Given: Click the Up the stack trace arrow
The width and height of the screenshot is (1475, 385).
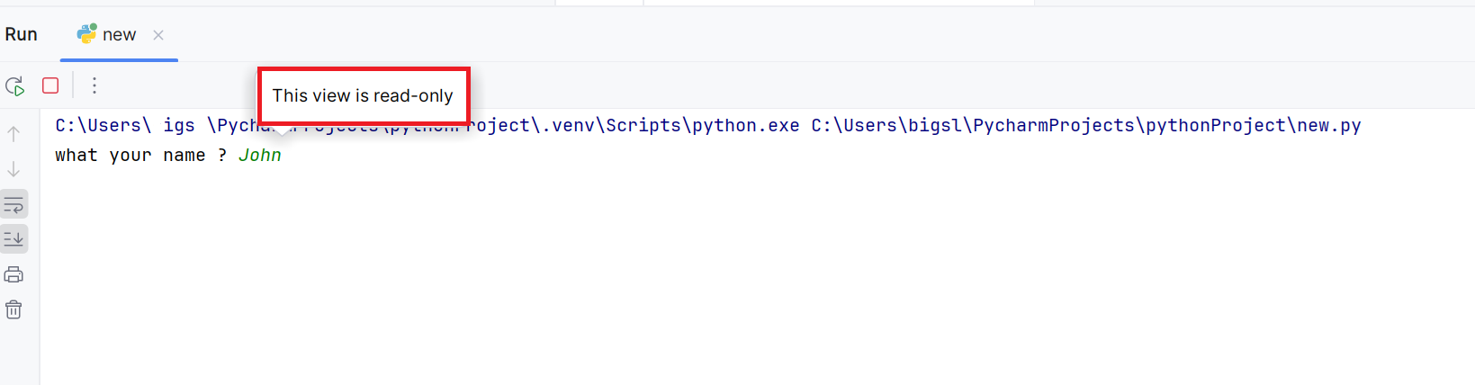Looking at the screenshot, I should [13, 134].
